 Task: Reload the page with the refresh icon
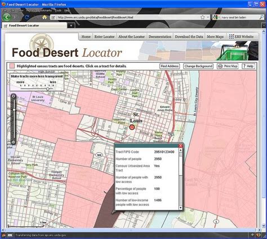[27, 17]
